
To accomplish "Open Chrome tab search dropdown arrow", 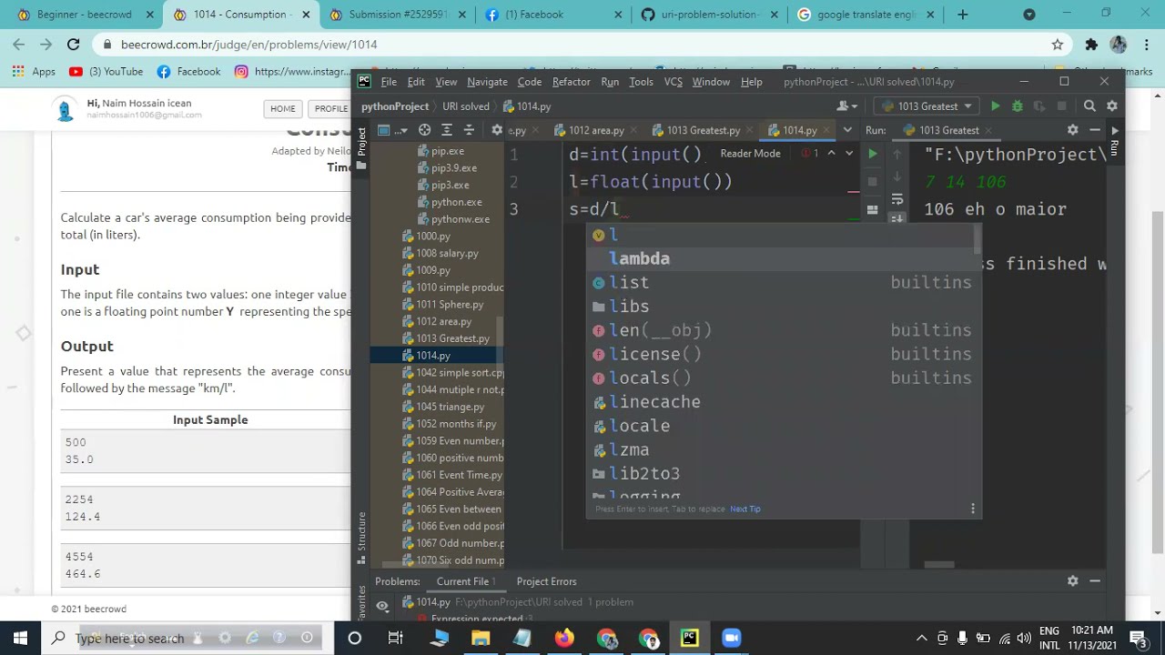I will coord(1029,15).
